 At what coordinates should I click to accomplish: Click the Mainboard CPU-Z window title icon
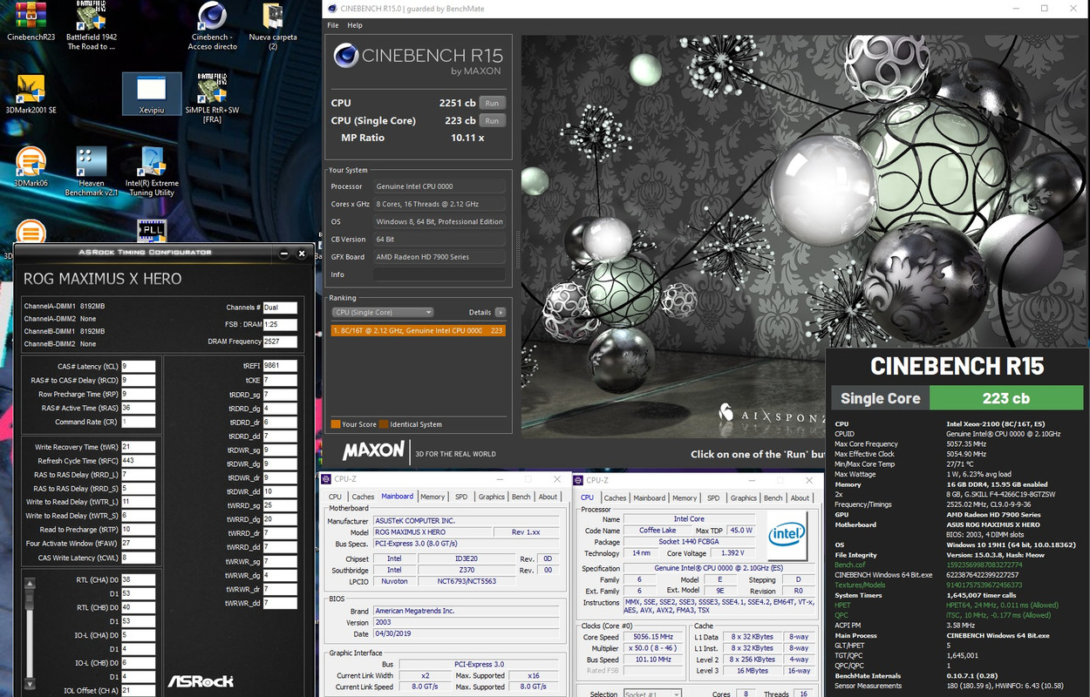click(326, 479)
